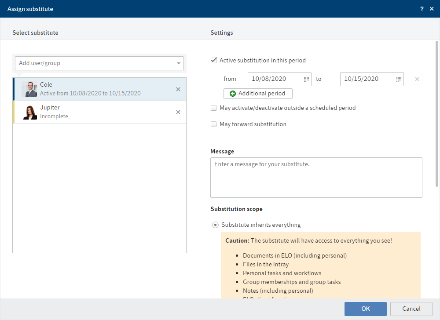Open the calendar picker for the from date
Image resolution: width=440 pixels, height=320 pixels.
pyautogui.click(x=306, y=79)
